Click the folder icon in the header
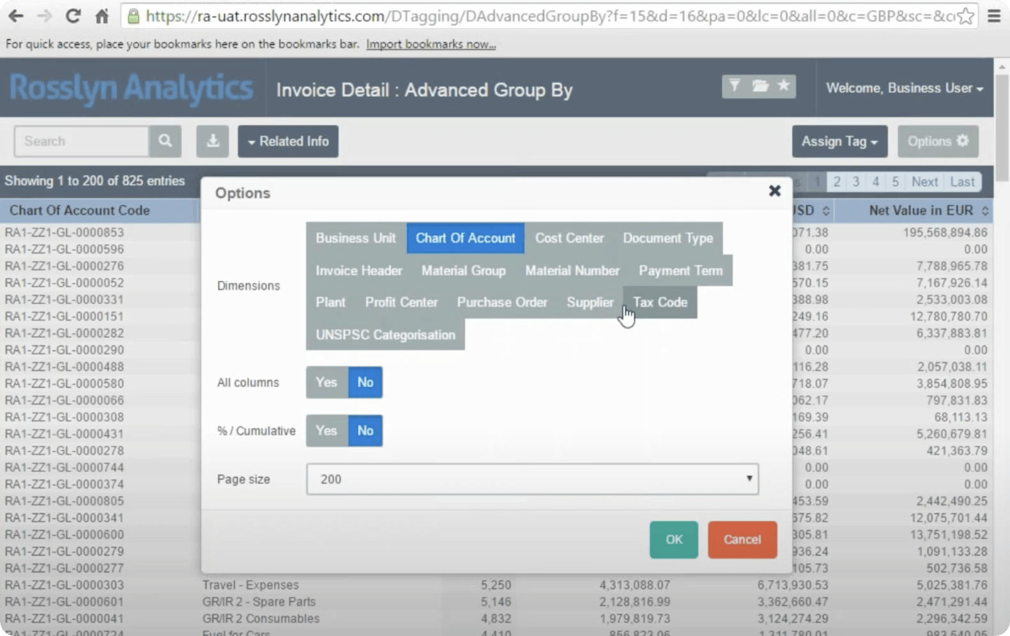Viewport: 1010px width, 636px height. 760,86
